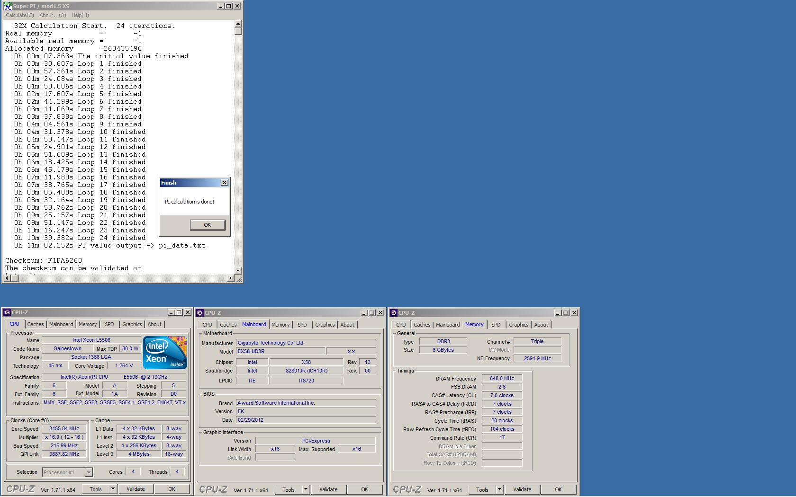
Task: Click the Checksum F1DA6260 line in Super PI
Action: (44, 260)
